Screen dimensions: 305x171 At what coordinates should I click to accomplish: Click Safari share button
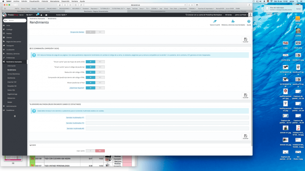(x=249, y=5)
